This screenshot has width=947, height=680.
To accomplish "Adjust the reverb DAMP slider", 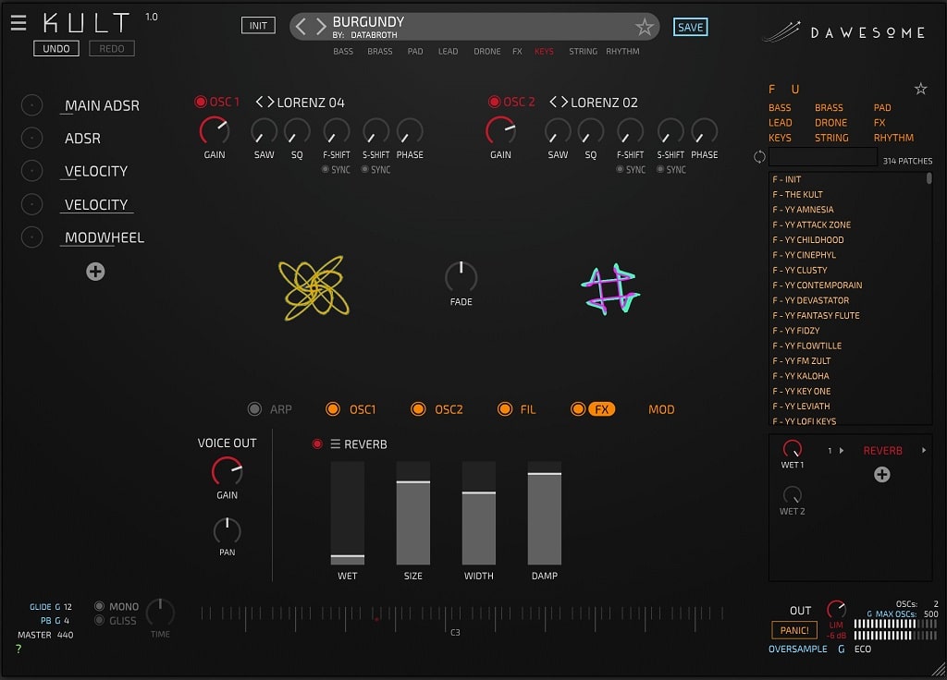I will tap(545, 514).
